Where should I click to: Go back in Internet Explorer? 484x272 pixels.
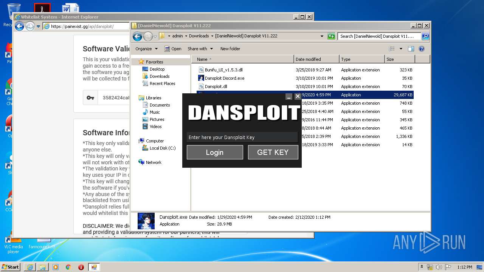point(19,26)
